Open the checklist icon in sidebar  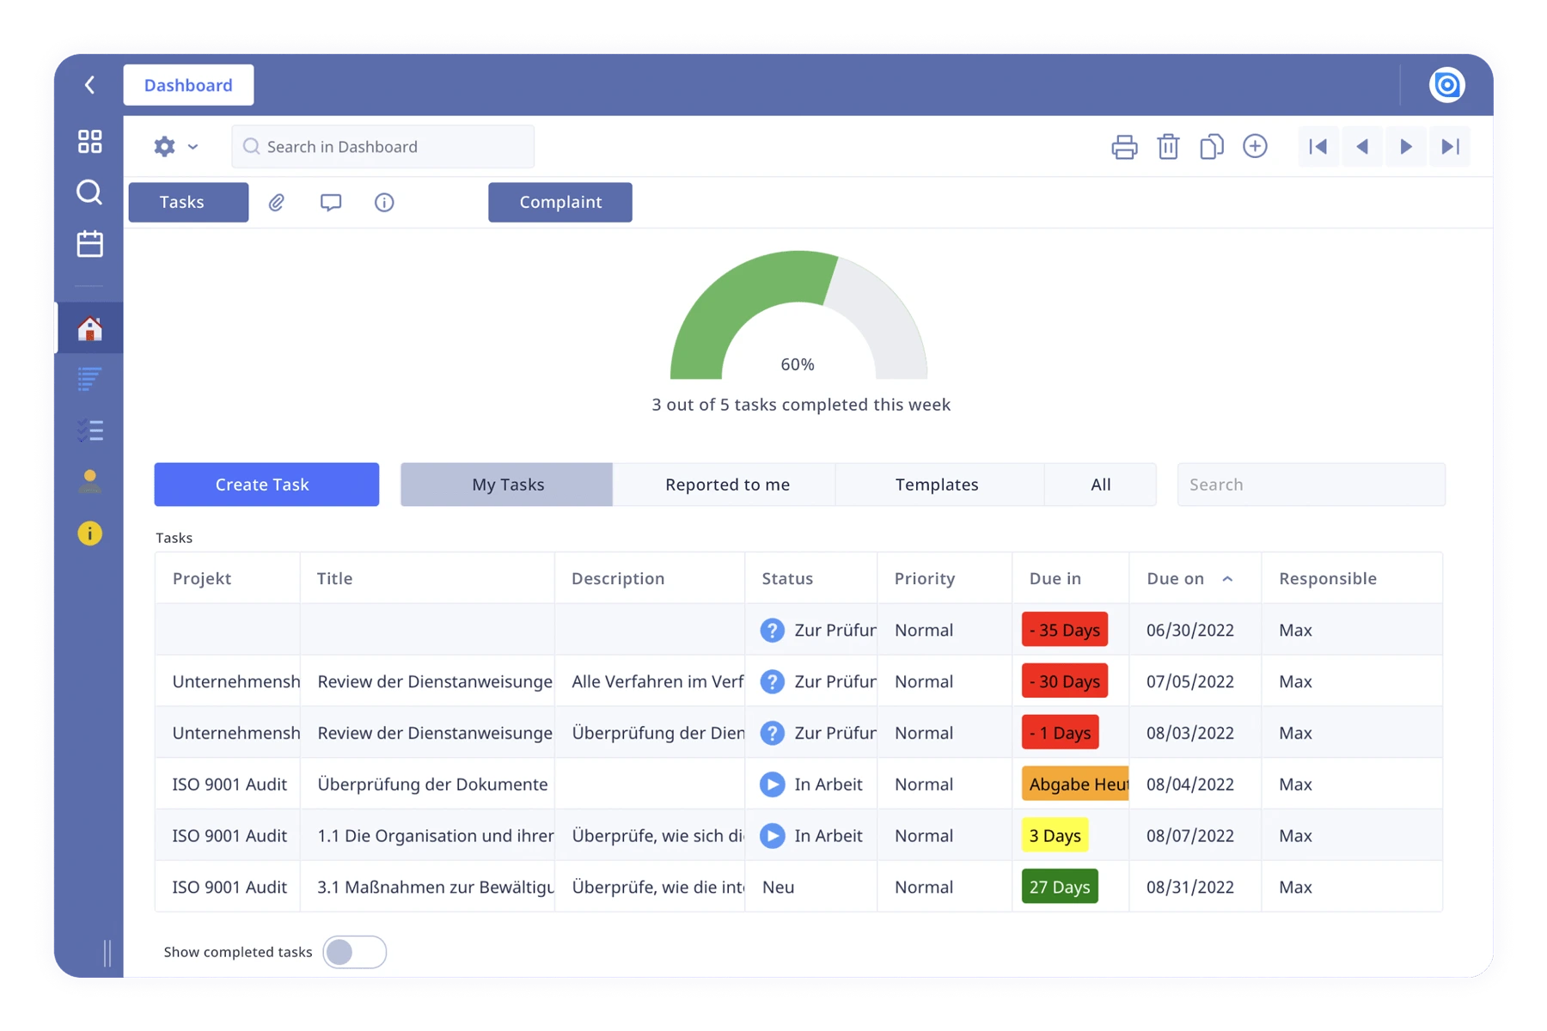[89, 430]
